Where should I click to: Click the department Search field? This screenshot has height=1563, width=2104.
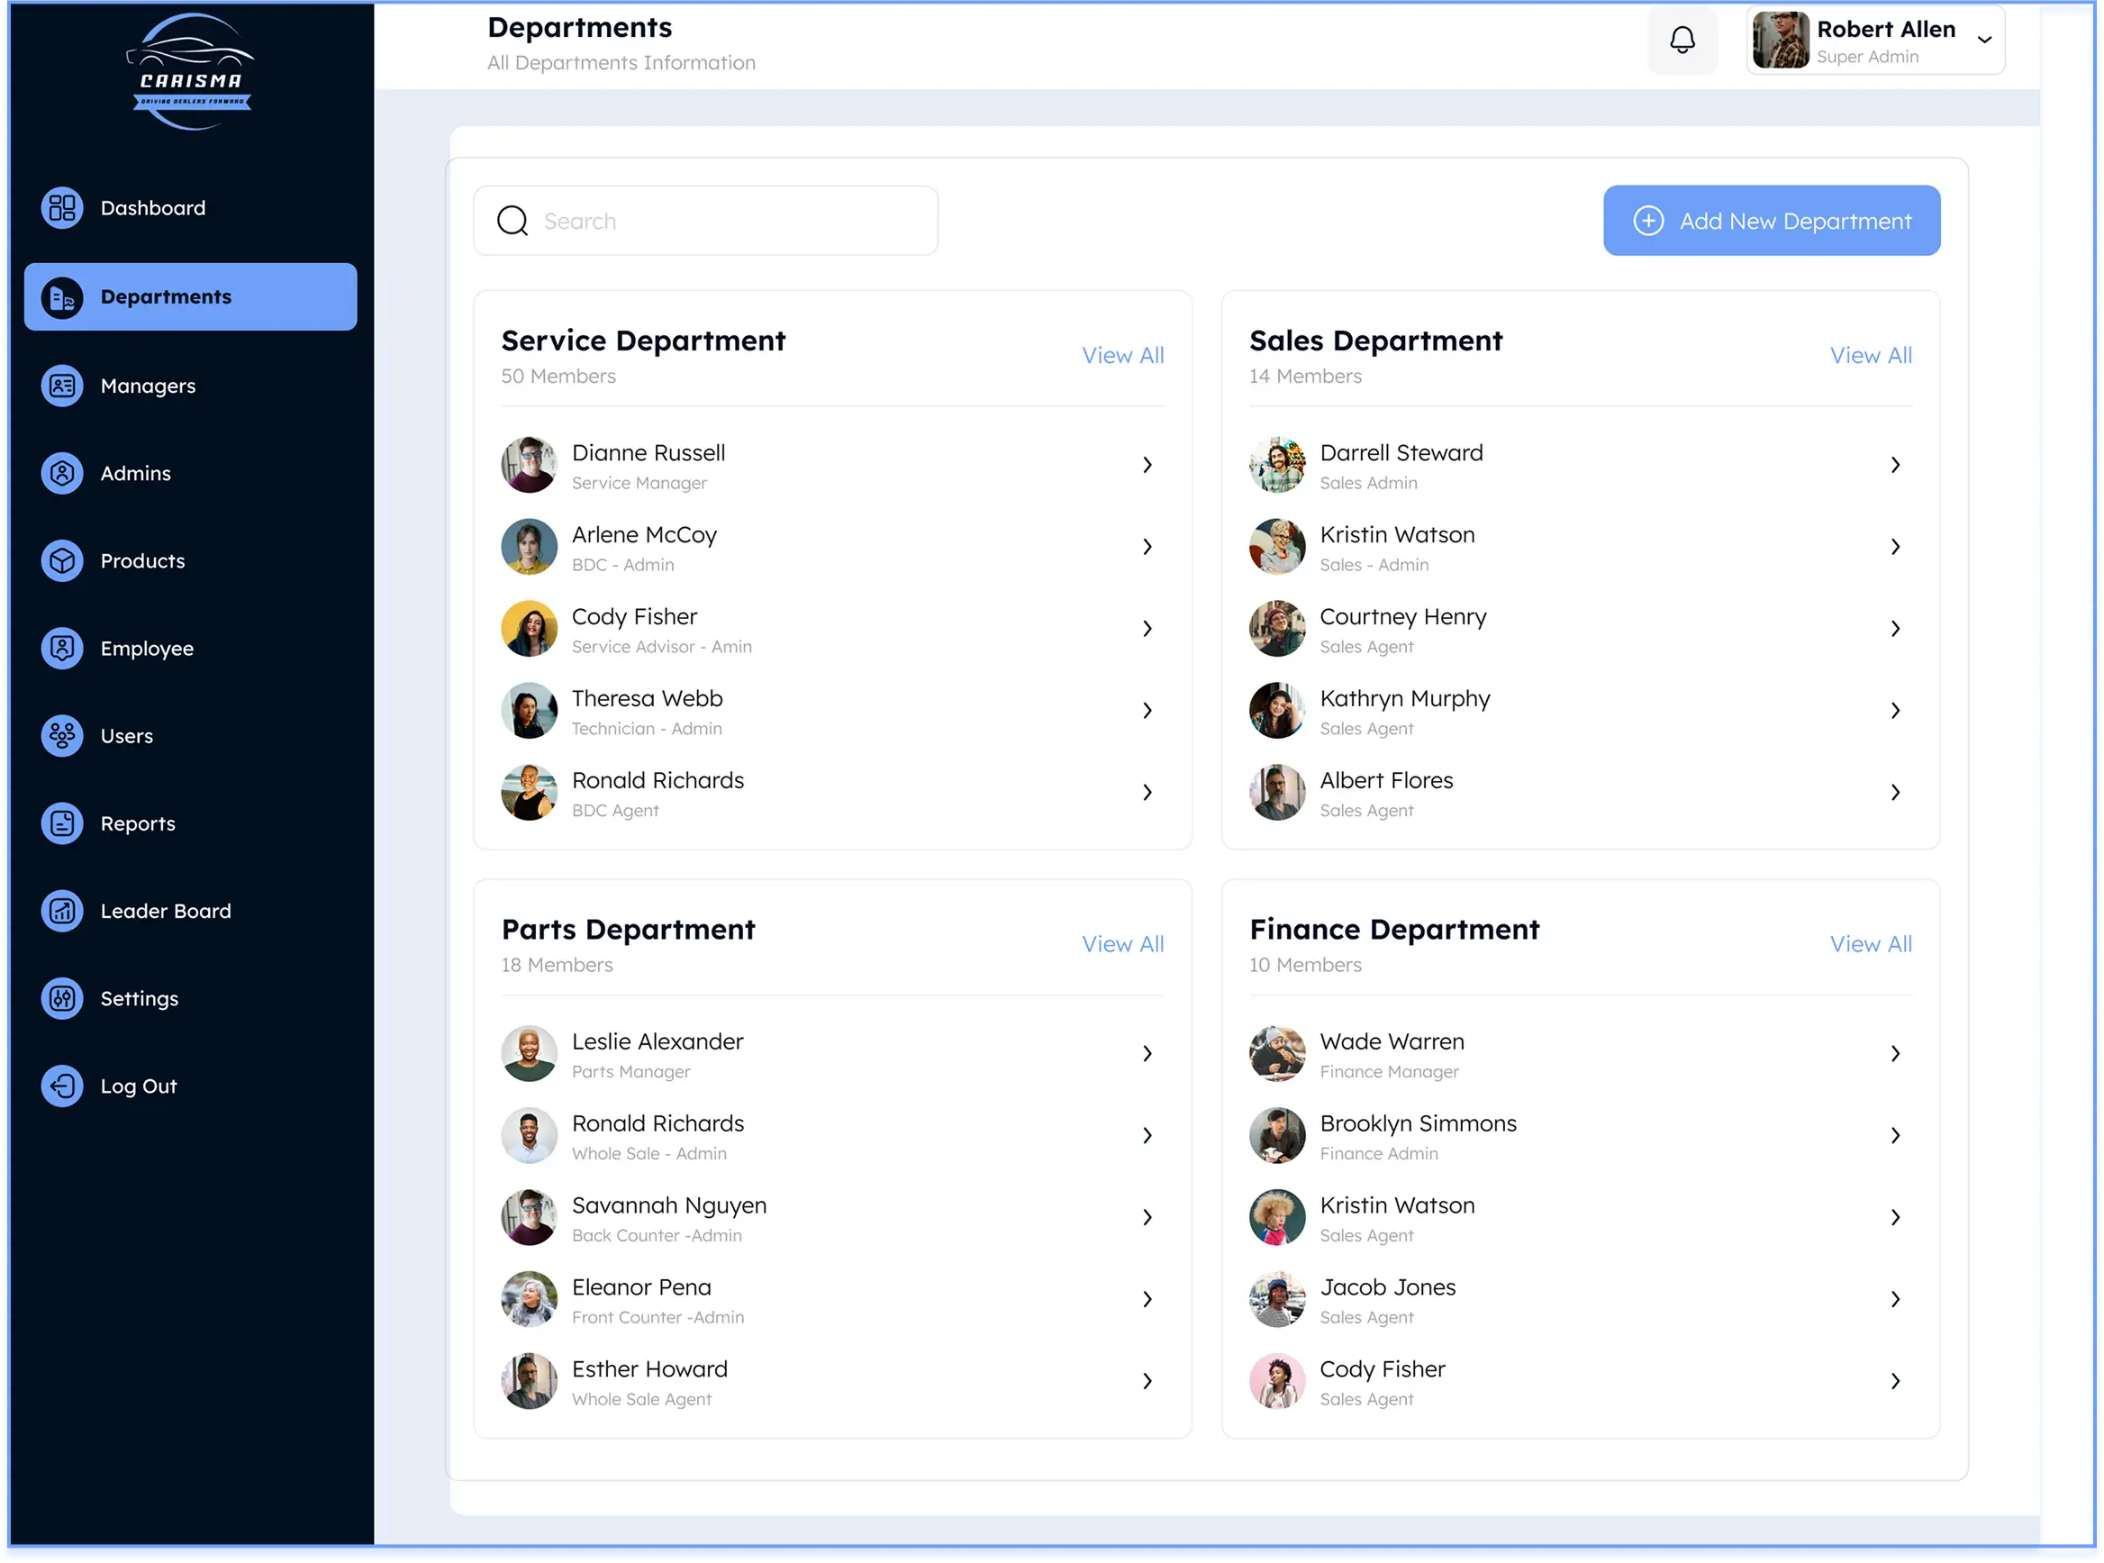pos(729,222)
